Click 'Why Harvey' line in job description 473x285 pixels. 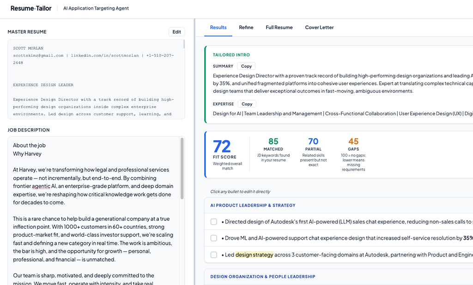(27, 154)
